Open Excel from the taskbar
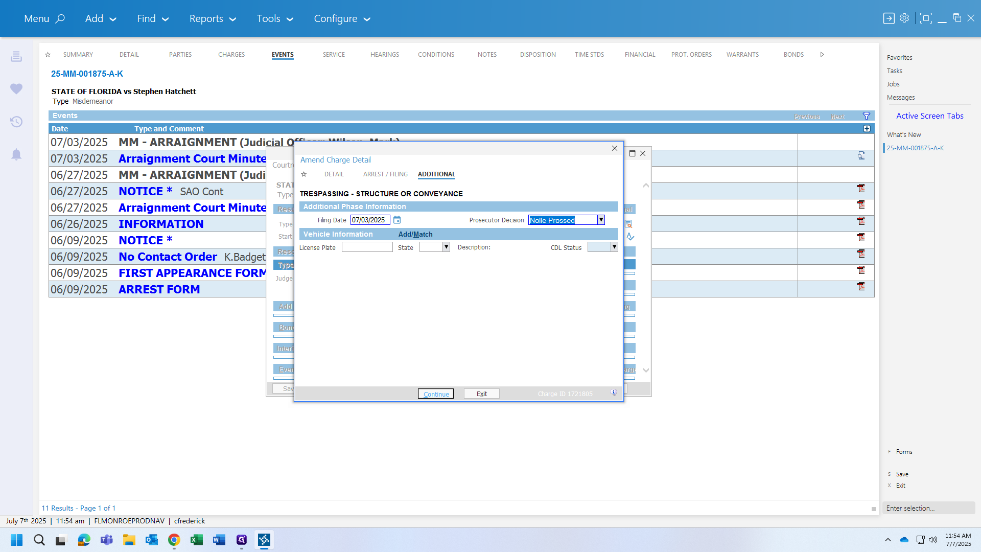Screen dimensions: 981x552 (197, 540)
